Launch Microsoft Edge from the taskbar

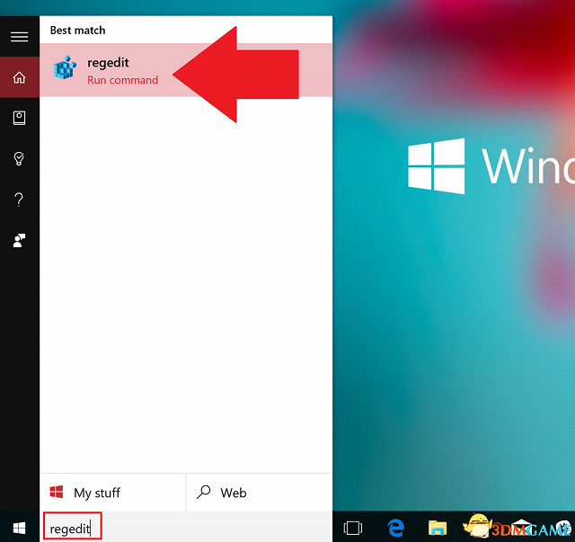coord(395,528)
